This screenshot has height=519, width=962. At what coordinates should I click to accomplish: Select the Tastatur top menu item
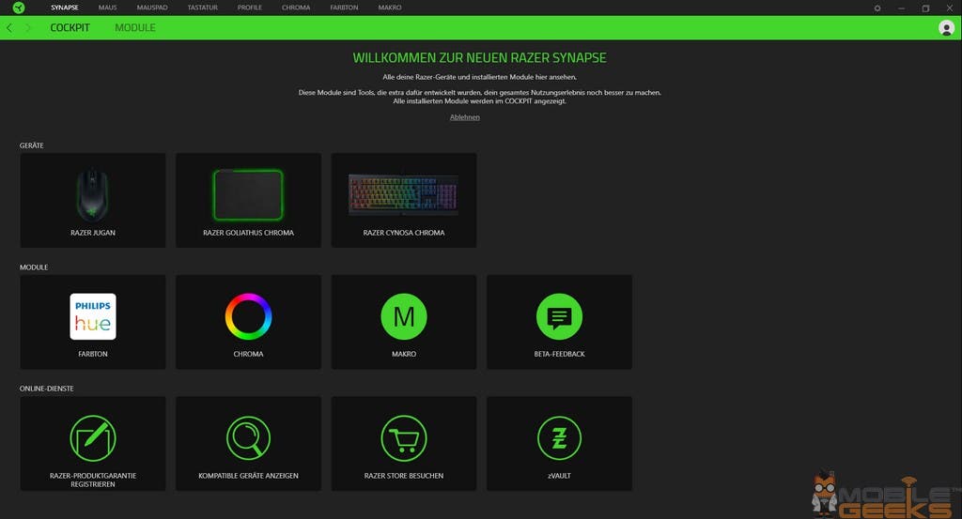pos(203,8)
